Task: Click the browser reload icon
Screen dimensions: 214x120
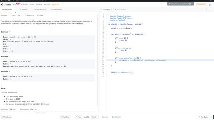Action: [x=9, y=0]
